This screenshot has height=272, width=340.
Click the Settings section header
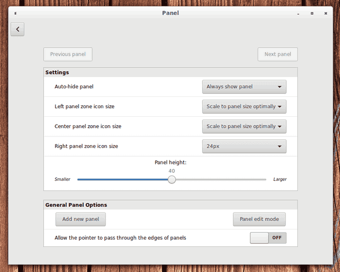57,73
